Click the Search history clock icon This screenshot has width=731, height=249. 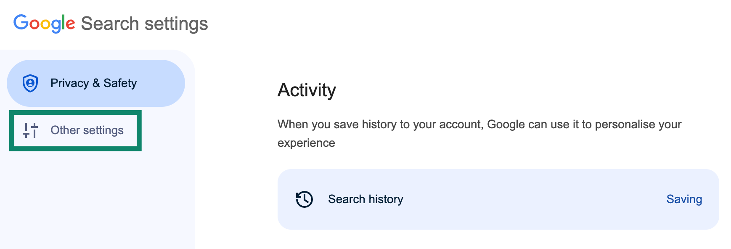point(304,199)
